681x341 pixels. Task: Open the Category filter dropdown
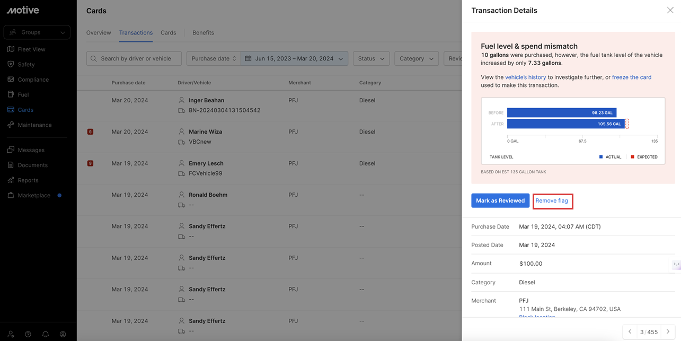(x=416, y=58)
